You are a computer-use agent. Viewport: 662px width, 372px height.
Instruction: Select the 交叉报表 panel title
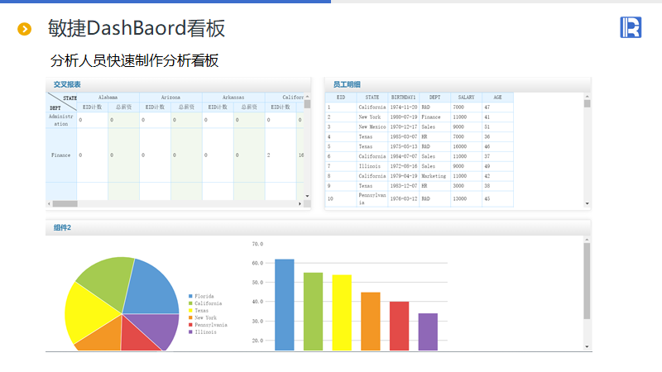coord(67,84)
